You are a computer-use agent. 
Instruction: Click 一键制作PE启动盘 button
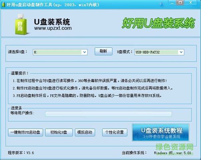(26, 132)
